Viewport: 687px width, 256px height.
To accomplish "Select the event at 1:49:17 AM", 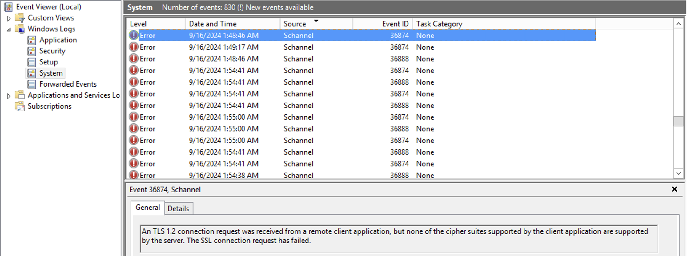I will 361,47.
